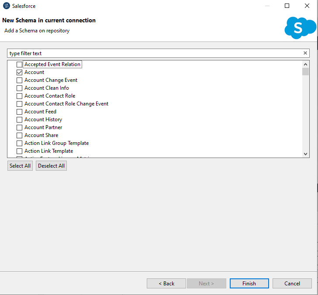
Task: Click the 'Account Change Event' row label
Action: click(51, 80)
